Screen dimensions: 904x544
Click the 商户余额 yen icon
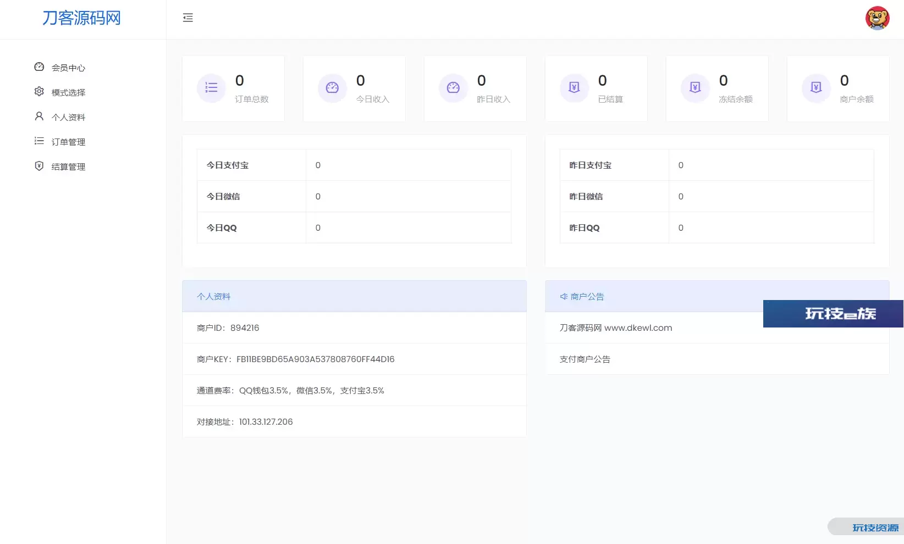pyautogui.click(x=816, y=88)
